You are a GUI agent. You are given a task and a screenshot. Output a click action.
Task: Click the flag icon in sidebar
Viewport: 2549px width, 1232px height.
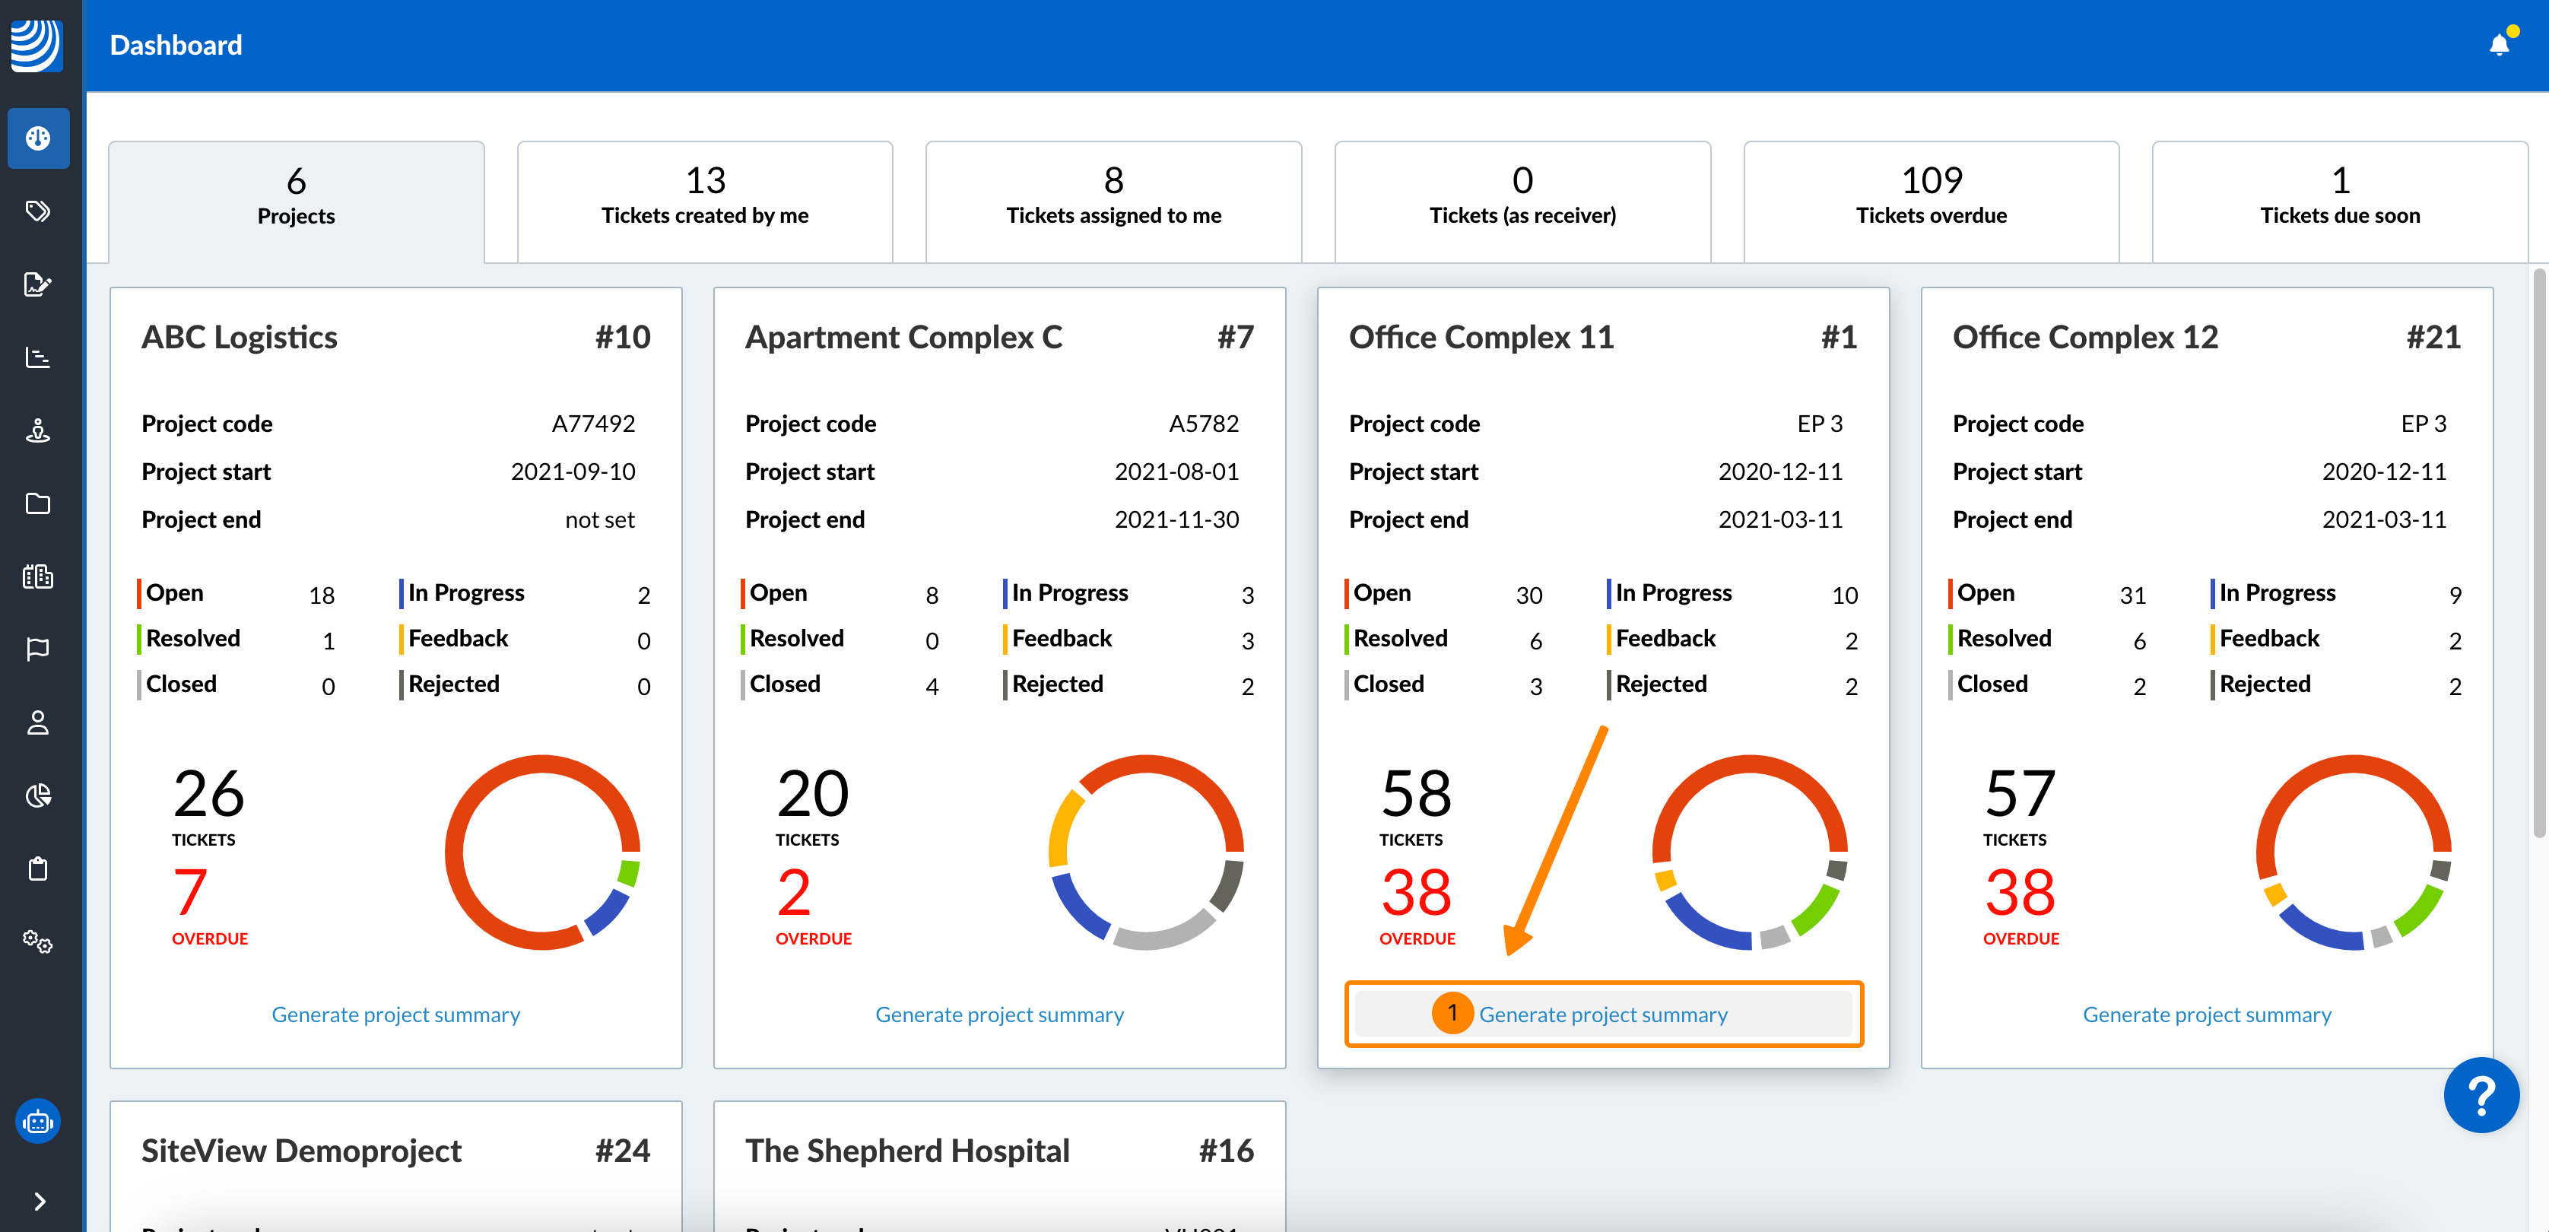tap(37, 649)
